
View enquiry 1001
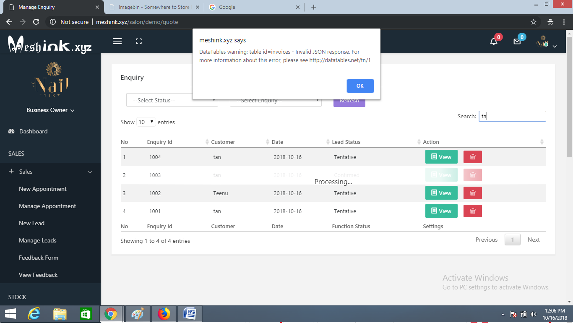[441, 211]
